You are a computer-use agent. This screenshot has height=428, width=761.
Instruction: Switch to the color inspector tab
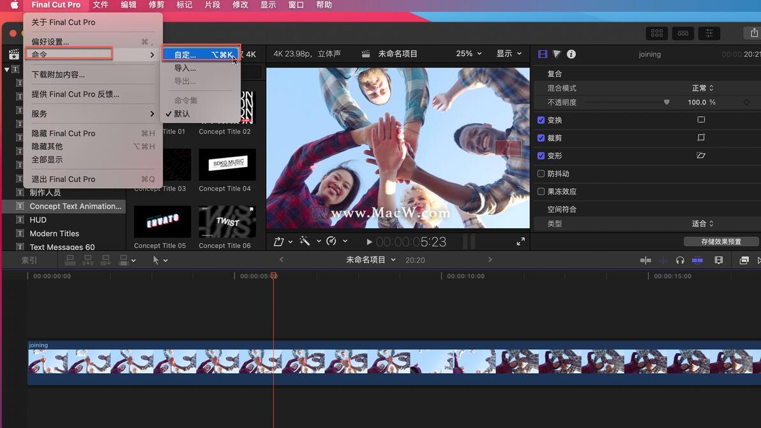557,54
